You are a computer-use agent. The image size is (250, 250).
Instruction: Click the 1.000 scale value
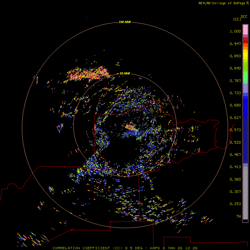[235, 31]
